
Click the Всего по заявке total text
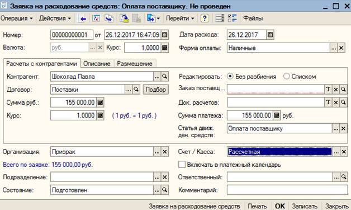point(48,165)
